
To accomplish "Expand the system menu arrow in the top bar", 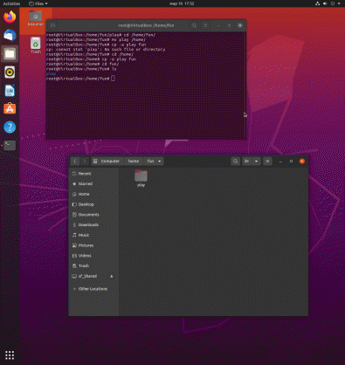I will [339, 3].
